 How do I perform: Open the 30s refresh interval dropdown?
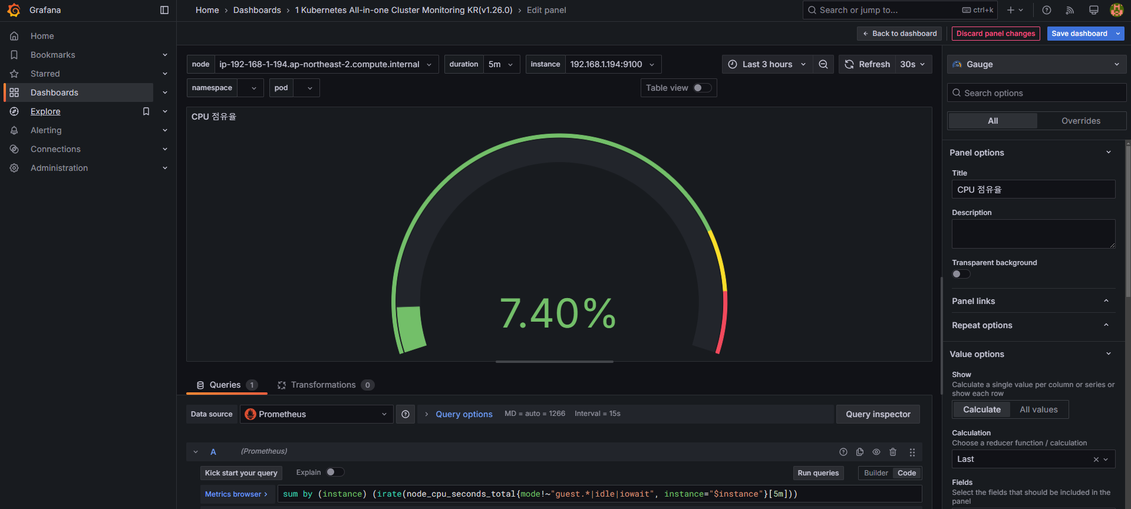[913, 64]
